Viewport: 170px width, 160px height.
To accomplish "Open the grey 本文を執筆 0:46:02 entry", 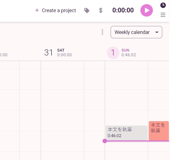I will coord(126,132).
